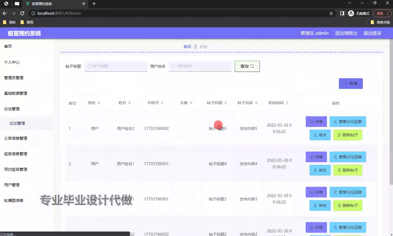Open 轮播图信息 in the sidebar
The image size is (393, 236).
tap(26, 200)
